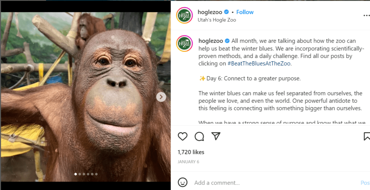370x190 pixels.
Task: Click the Hogle Zoo avatar in header
Action: 184,16
